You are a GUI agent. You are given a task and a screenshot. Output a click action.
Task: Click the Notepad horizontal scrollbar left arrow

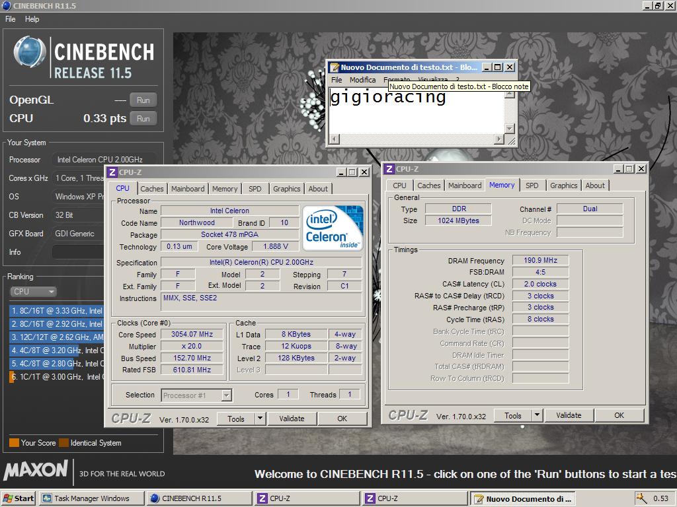[x=335, y=139]
